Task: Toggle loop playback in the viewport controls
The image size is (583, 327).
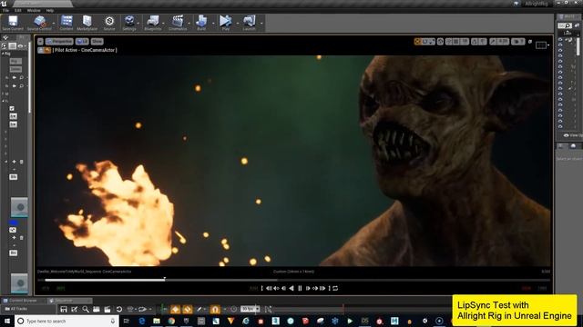Action: point(335,288)
